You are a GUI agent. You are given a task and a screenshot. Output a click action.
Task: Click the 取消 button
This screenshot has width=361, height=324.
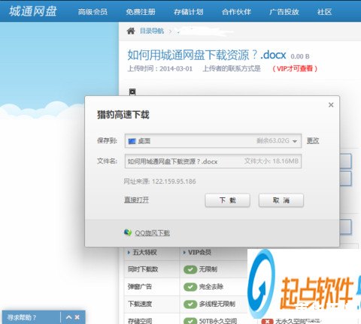coord(281,200)
